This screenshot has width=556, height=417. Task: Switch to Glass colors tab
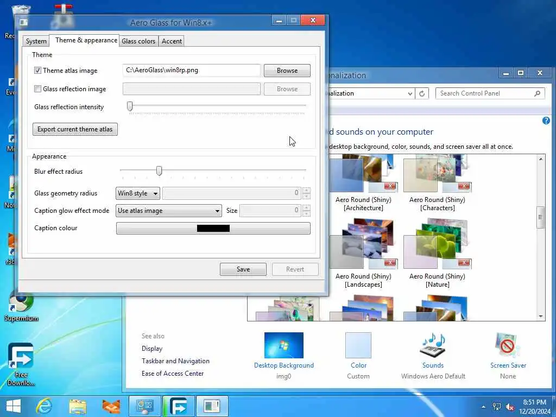(138, 41)
